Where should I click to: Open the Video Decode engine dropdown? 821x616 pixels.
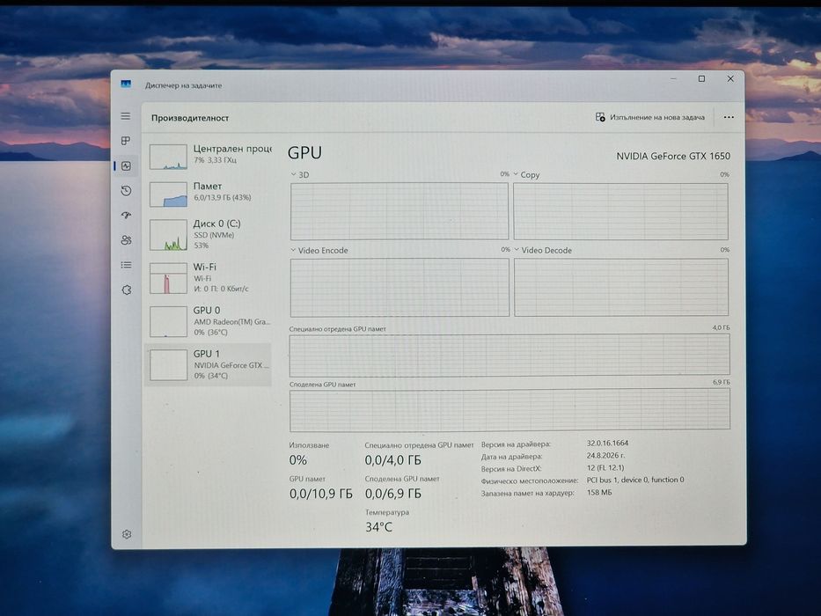coord(517,250)
